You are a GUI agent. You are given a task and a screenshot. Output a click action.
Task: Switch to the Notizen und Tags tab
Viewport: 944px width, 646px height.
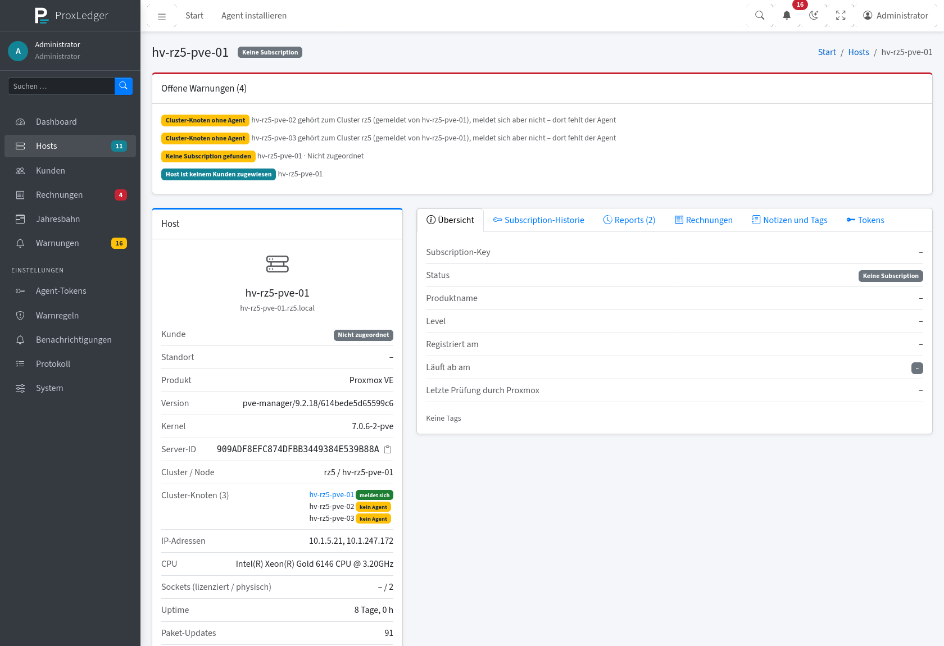[x=789, y=220]
